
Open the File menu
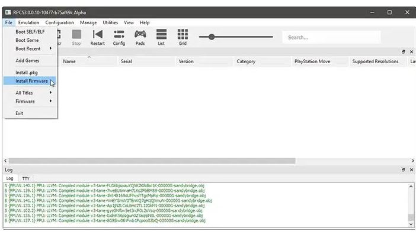[9, 22]
